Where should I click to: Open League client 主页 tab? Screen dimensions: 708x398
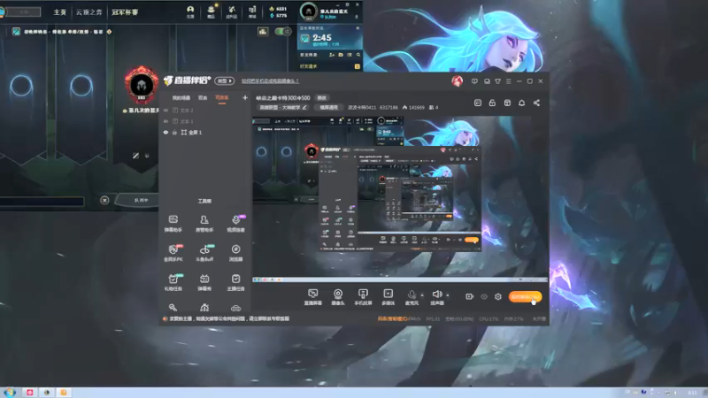click(x=59, y=12)
